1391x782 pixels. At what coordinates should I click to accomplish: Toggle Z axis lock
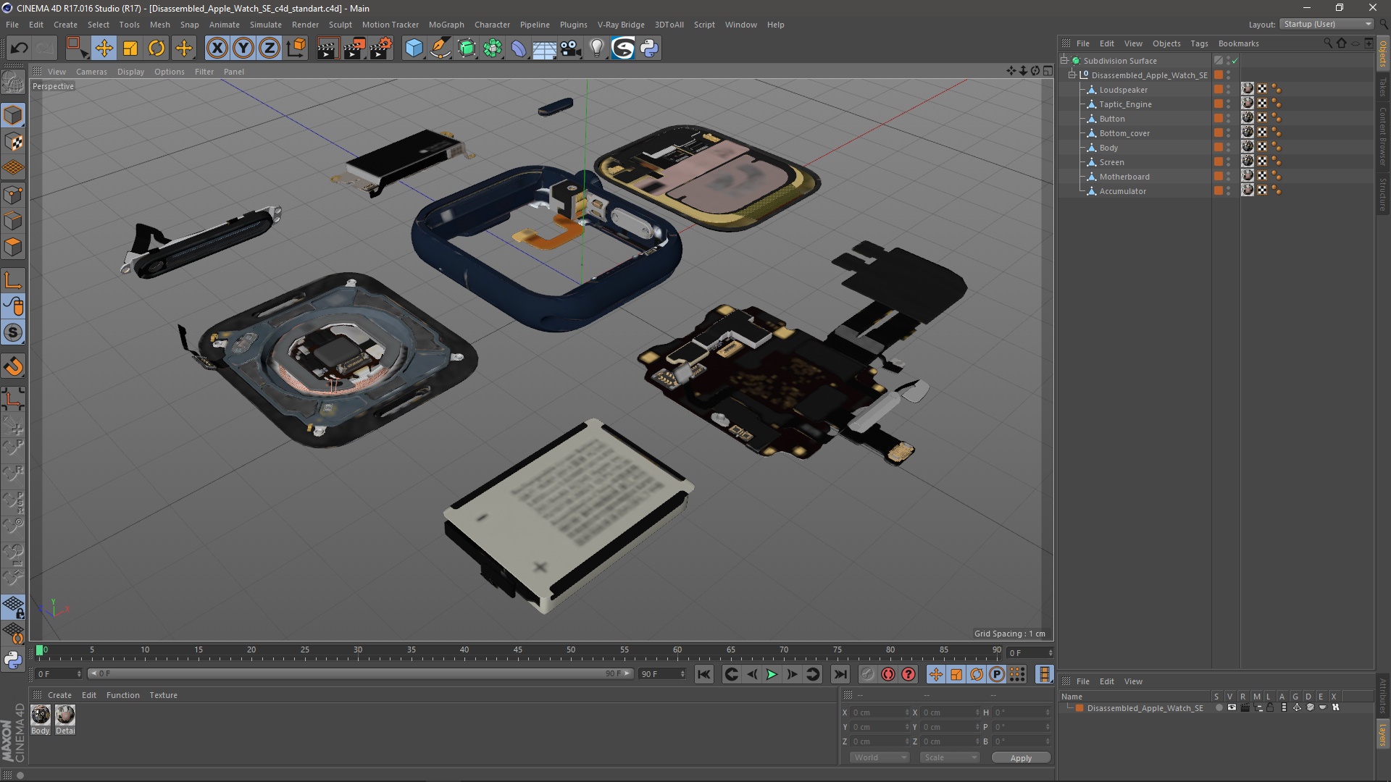270,49
